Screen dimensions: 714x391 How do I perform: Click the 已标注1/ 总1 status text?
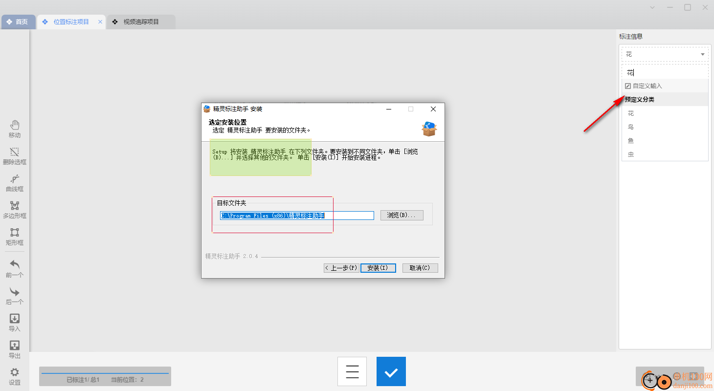tap(83, 380)
